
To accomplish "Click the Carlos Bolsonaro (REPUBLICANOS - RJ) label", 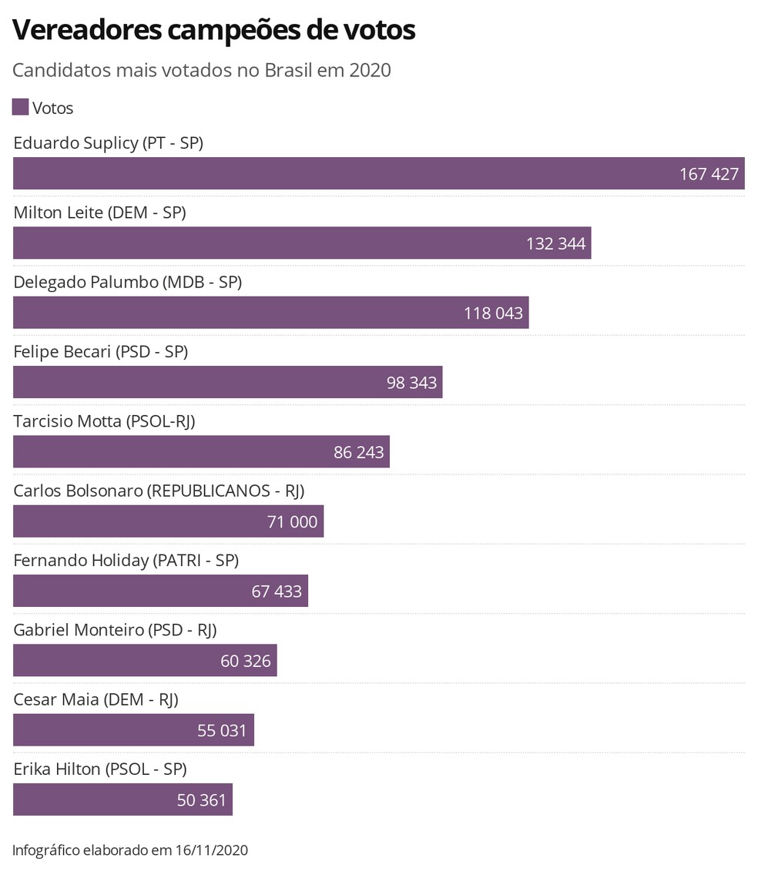I will 165,491.
